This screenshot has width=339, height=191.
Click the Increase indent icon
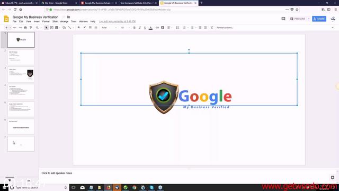206,28
